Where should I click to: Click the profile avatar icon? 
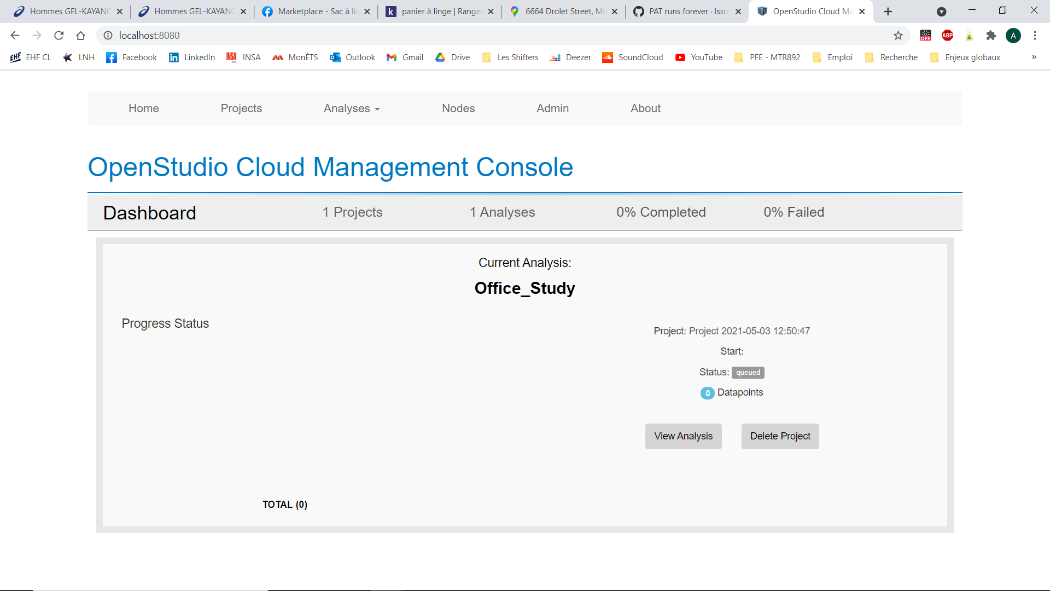(1013, 36)
